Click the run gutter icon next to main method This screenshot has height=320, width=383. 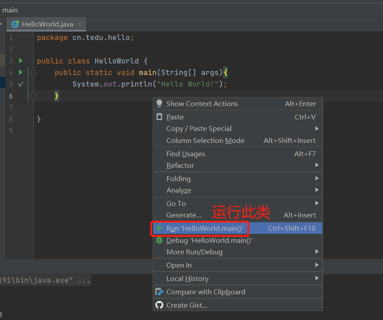20,72
